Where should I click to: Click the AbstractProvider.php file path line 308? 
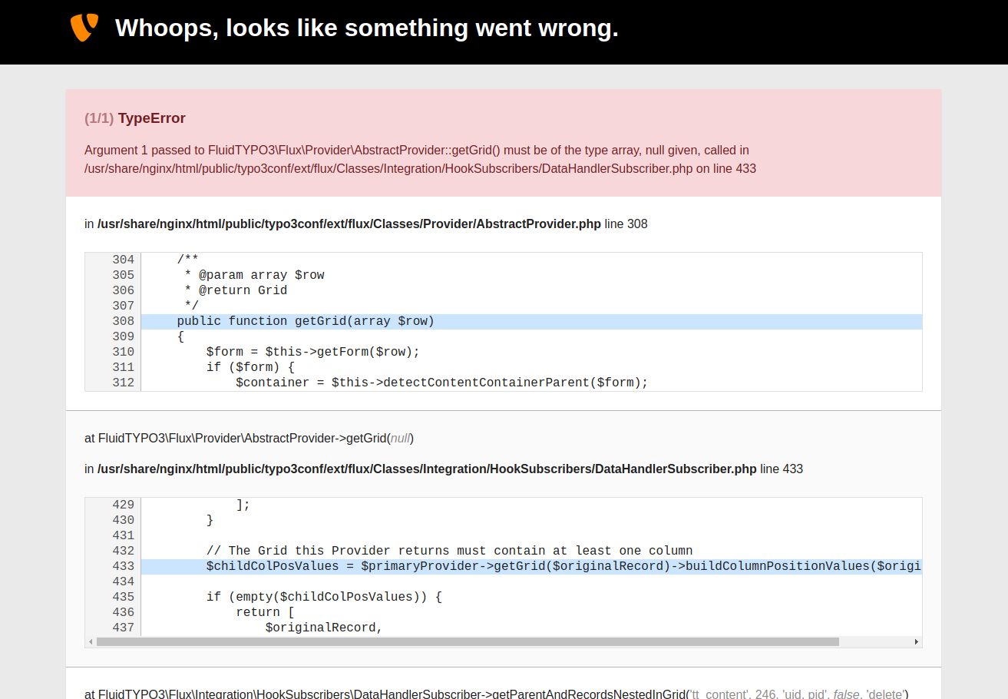(x=366, y=224)
